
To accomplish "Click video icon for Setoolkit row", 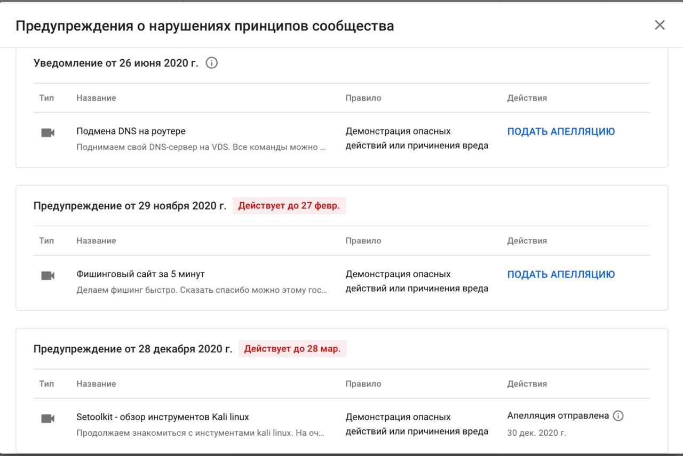I will (48, 419).
